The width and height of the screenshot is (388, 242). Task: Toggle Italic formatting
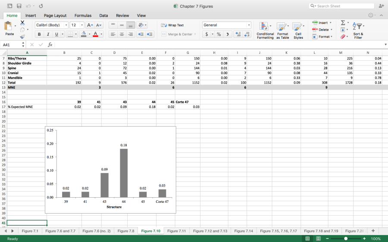coord(48,34)
